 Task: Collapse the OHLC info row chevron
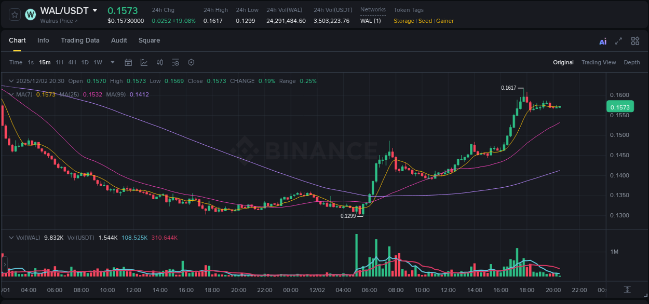(x=10, y=81)
